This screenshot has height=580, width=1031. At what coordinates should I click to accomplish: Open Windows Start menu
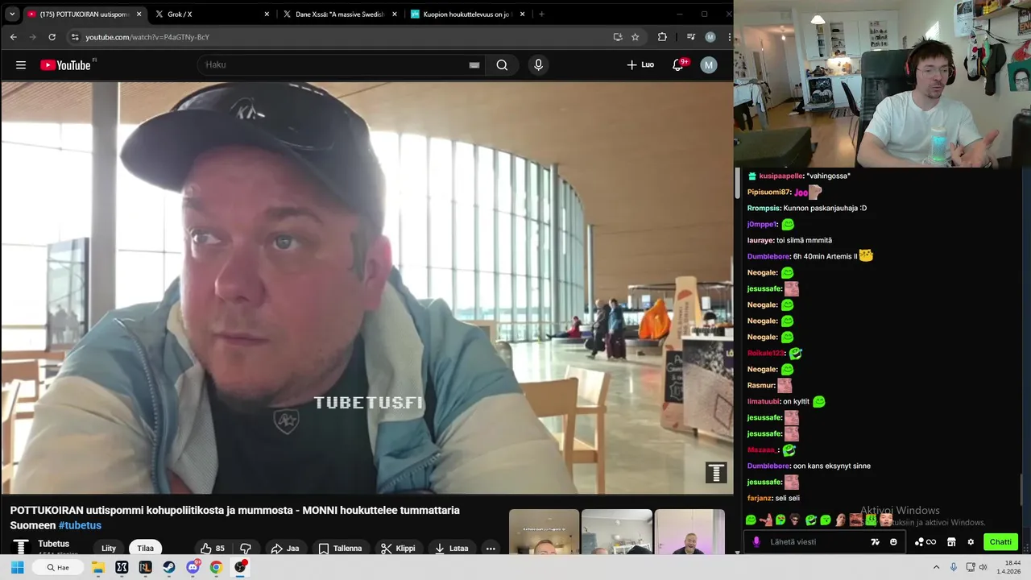pyautogui.click(x=17, y=567)
